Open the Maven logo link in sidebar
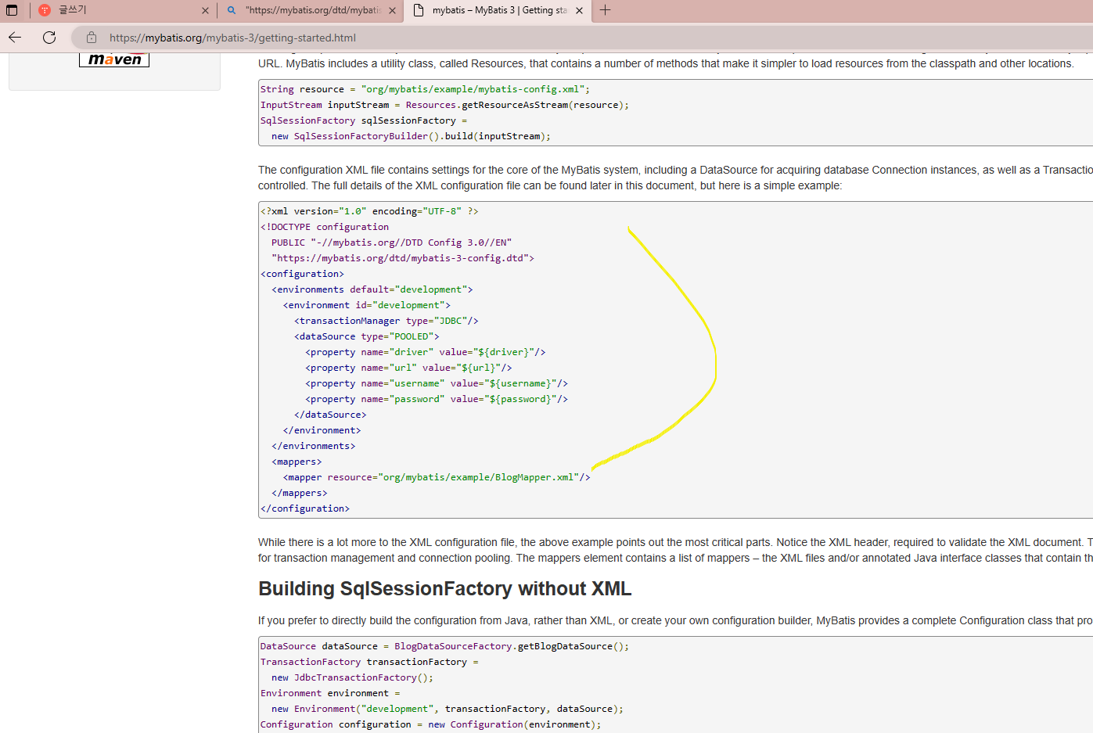The width and height of the screenshot is (1093, 733). click(114, 59)
